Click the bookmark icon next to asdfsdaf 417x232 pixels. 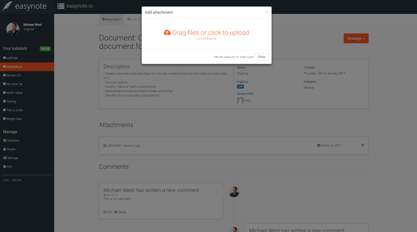coord(4,58)
